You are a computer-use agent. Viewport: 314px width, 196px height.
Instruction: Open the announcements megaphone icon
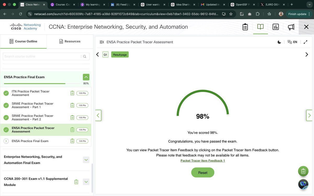click(x=291, y=27)
